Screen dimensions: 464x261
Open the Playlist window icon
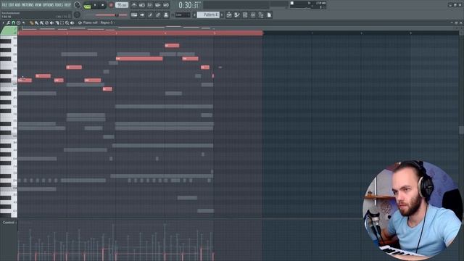tap(229, 14)
